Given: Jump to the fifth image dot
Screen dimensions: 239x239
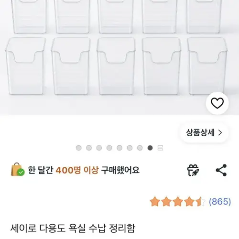Looking at the screenshot, I should pos(119,148).
